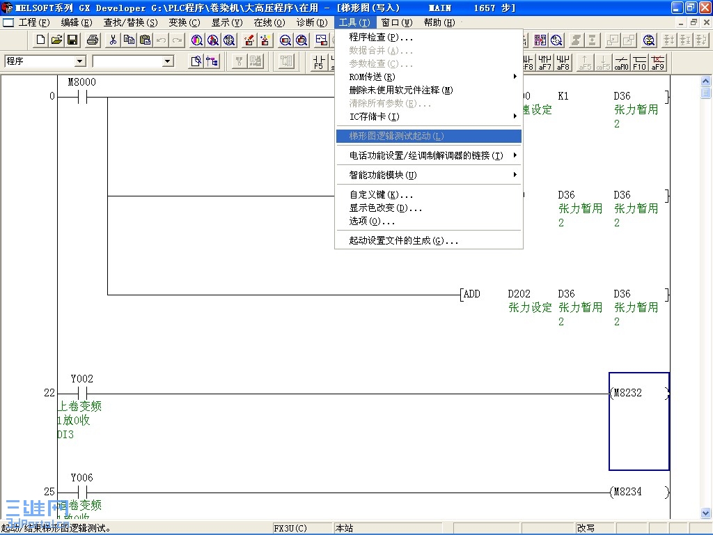Open the 程序 combo box dropdown
The width and height of the screenshot is (713, 535).
80,61
